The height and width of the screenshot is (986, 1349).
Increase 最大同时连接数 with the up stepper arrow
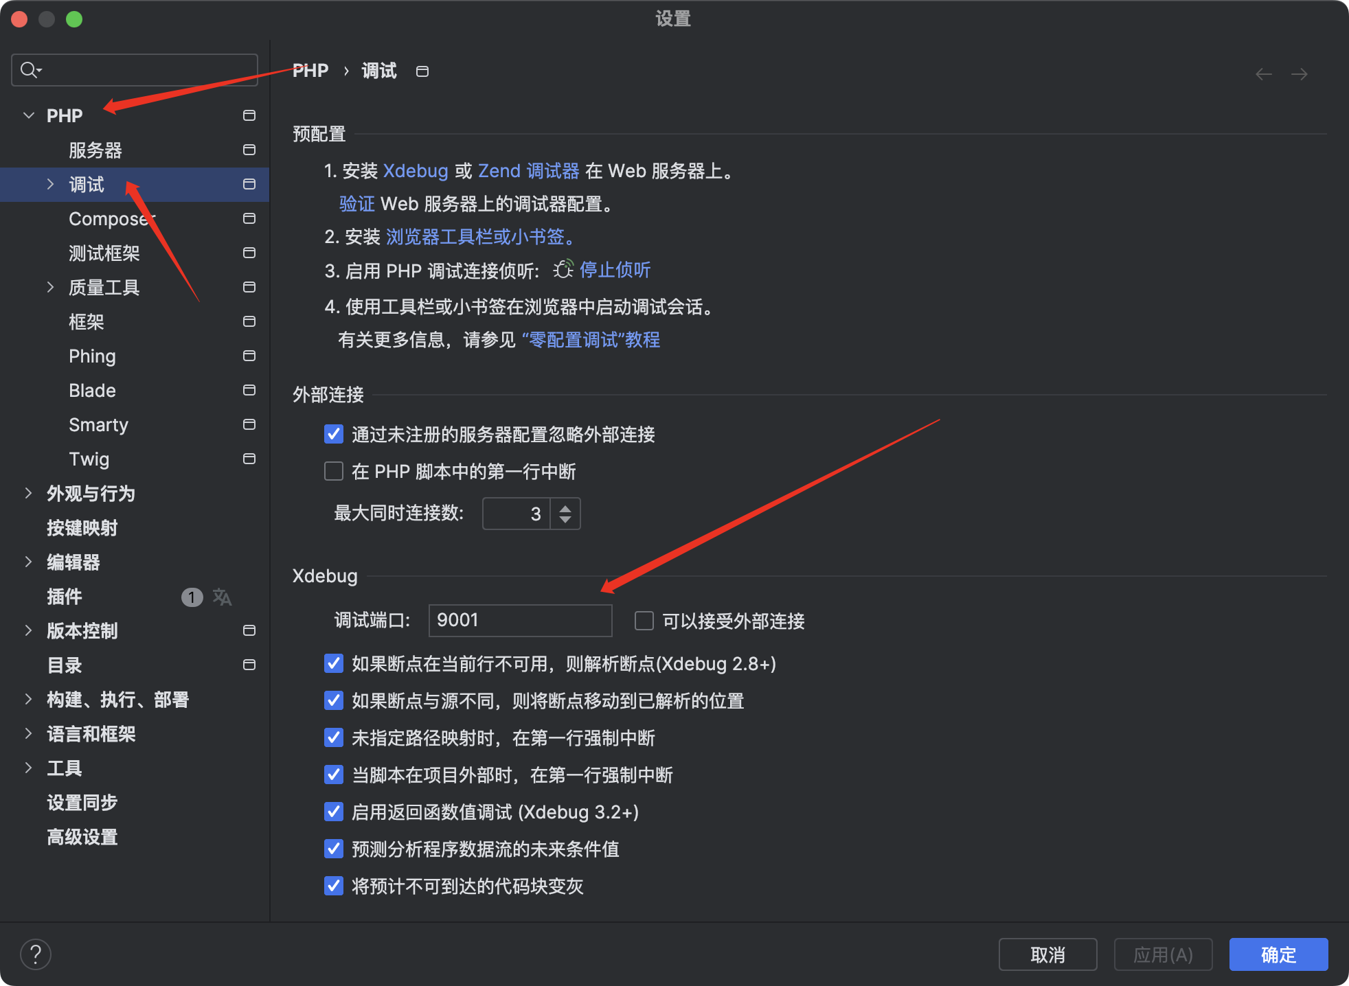click(565, 507)
